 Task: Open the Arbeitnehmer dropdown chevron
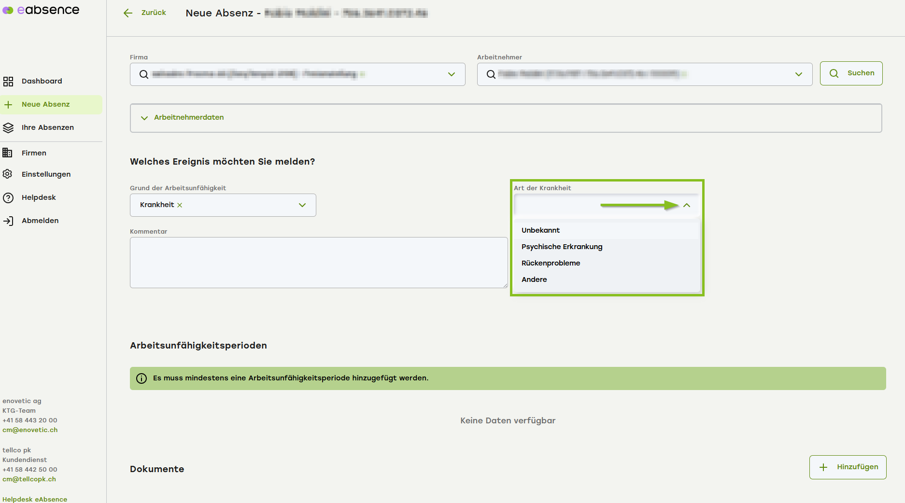tap(798, 74)
